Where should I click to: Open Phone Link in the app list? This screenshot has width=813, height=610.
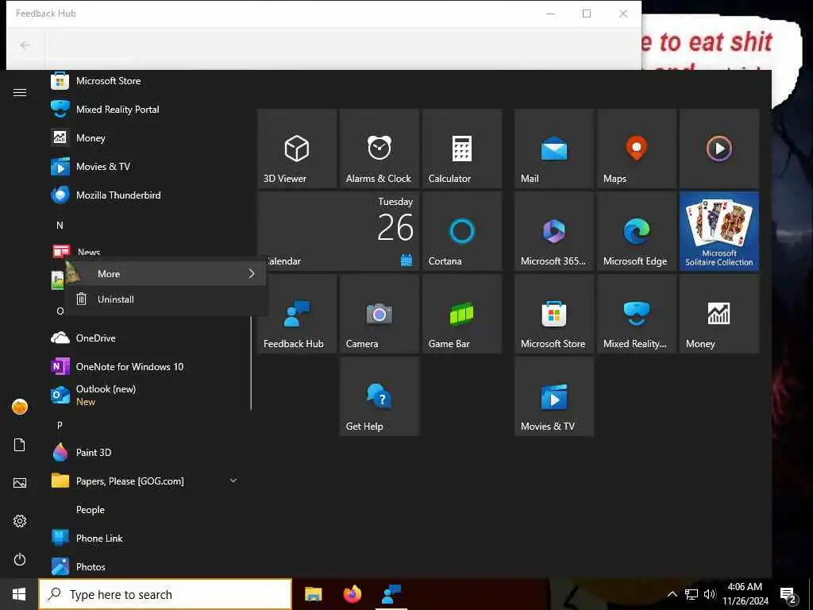click(x=145, y=538)
